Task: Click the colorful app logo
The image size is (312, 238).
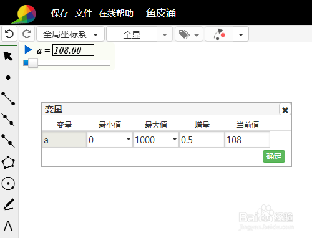Action: (24, 14)
